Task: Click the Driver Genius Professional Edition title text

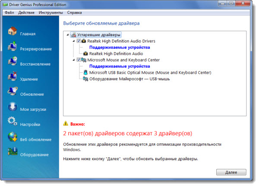Action: click(38, 5)
